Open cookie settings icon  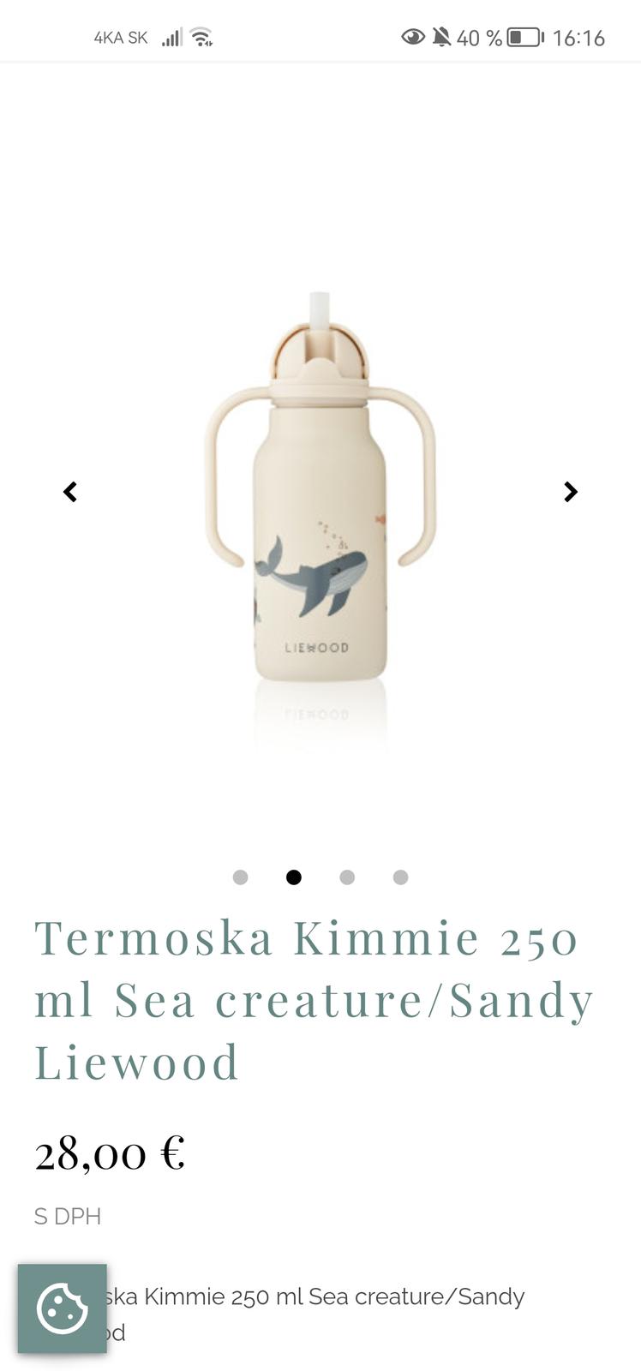63,1308
